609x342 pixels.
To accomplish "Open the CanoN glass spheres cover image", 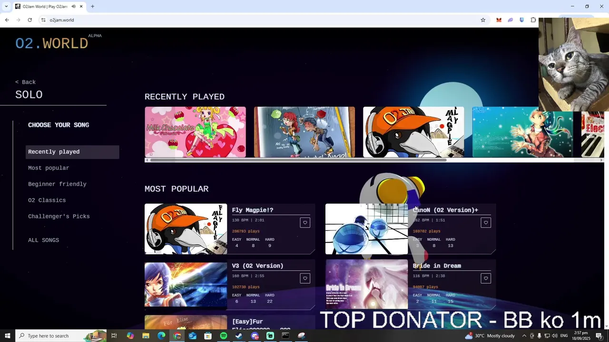I will point(366,229).
